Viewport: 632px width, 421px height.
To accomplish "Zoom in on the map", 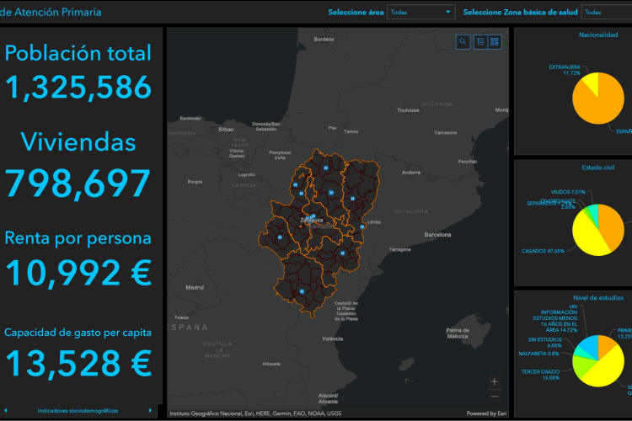I will point(495,381).
